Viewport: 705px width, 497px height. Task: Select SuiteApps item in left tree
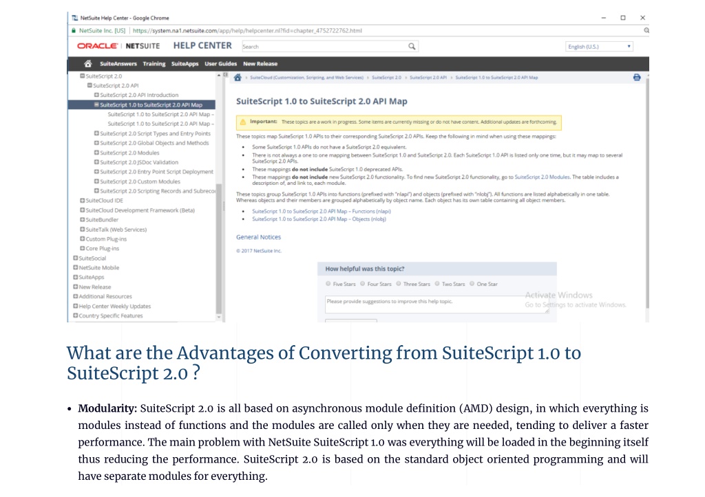pos(92,277)
